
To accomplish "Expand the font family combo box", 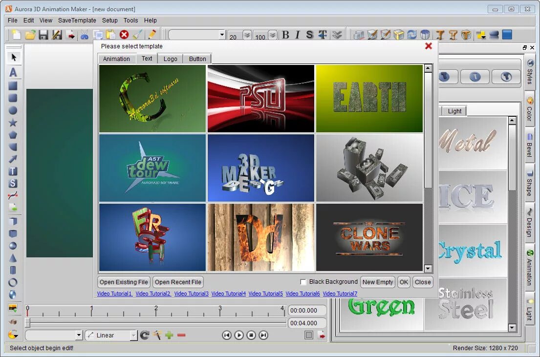I will (221, 35).
